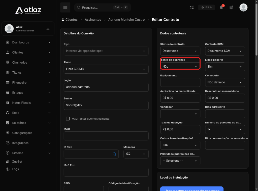
Task: Open the chat icon beside notifications
Action: tap(231, 7)
